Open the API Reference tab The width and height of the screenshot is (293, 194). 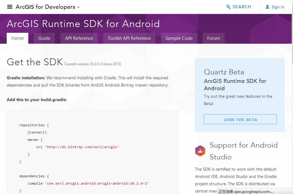pos(79,38)
